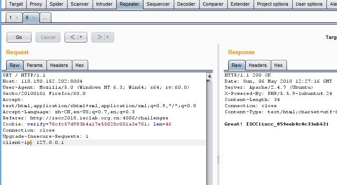The image size is (337, 185).
Task: Send the request with Go button
Action: [x=19, y=37]
